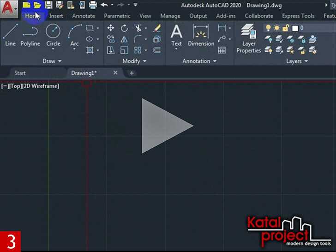
Task: Activate the Copy tool in Modify panel
Action: 111,39
